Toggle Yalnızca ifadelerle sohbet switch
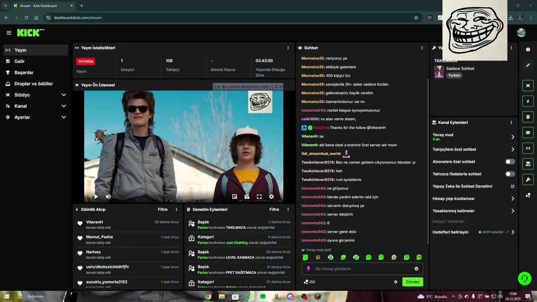This screenshot has width=537, height=302. 510,174
